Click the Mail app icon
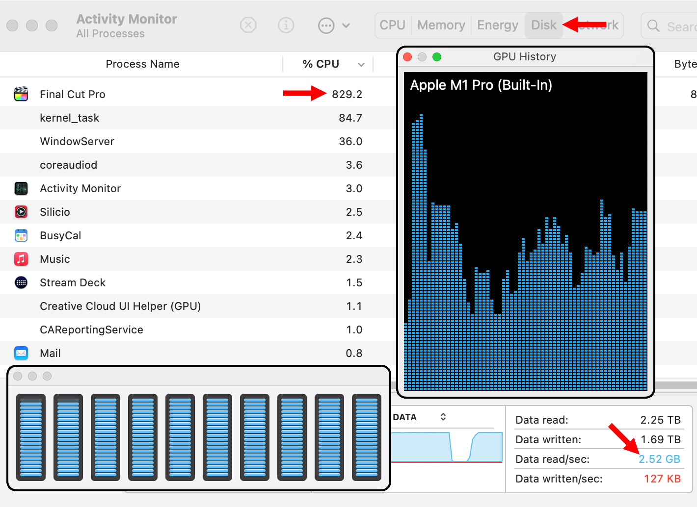This screenshot has height=507, width=697. point(21,353)
